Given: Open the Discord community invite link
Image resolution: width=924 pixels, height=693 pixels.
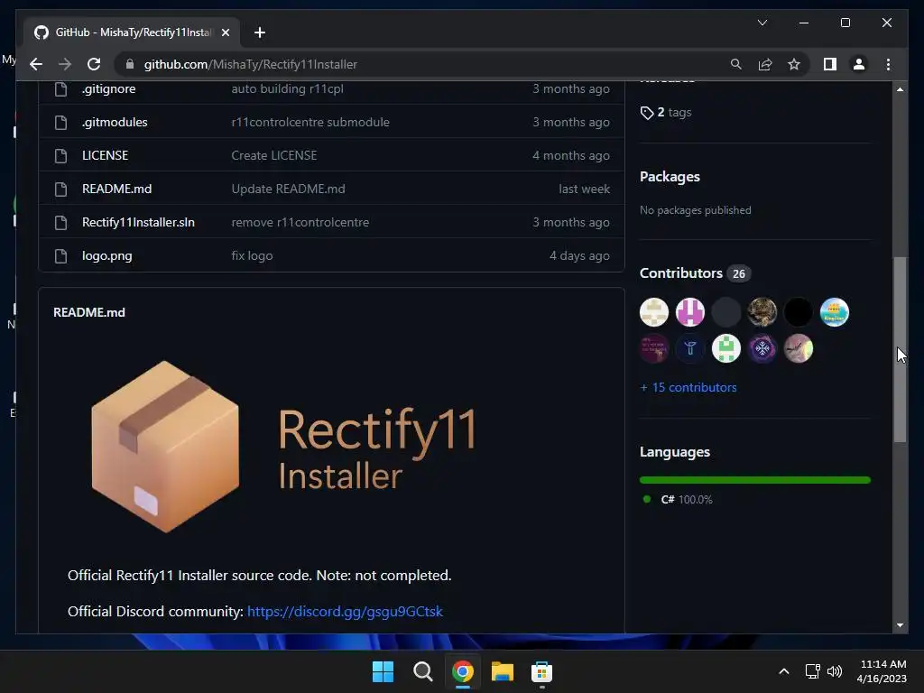Looking at the screenshot, I should click(x=345, y=612).
